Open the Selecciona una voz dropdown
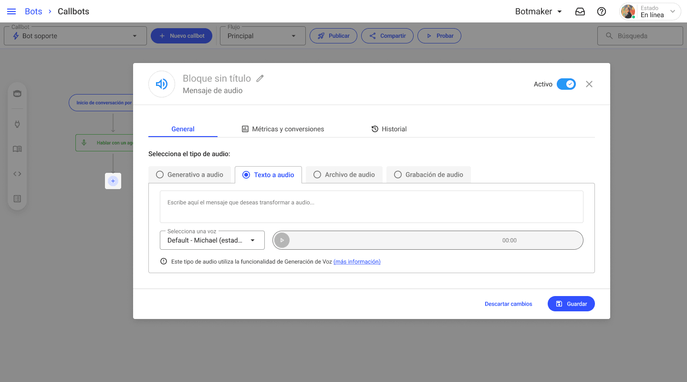687x382 pixels. [212, 240]
